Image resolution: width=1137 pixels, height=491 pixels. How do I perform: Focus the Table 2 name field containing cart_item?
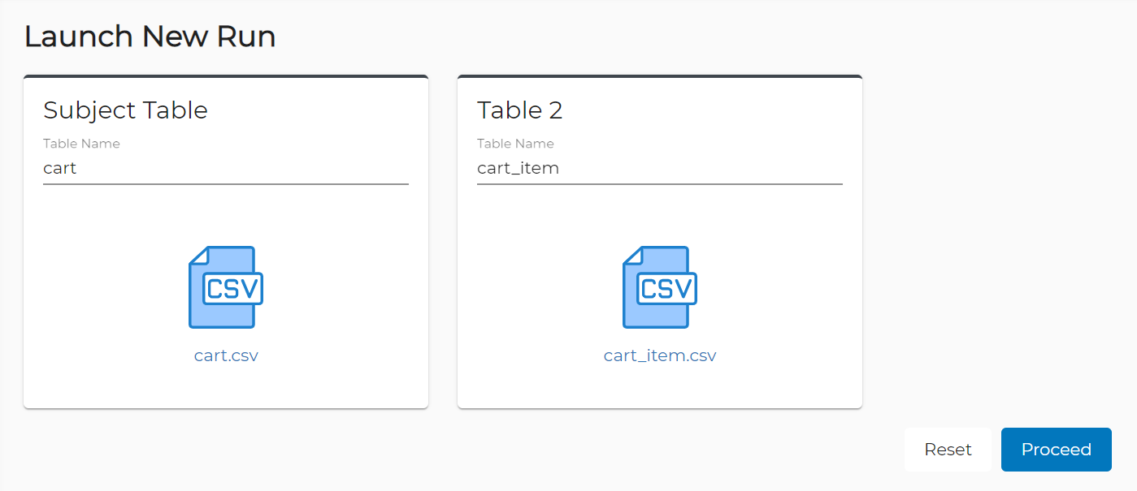coord(660,169)
